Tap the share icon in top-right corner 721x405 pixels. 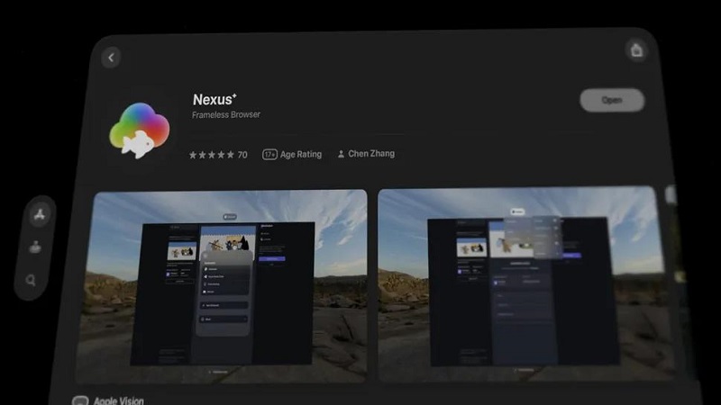[x=636, y=50]
